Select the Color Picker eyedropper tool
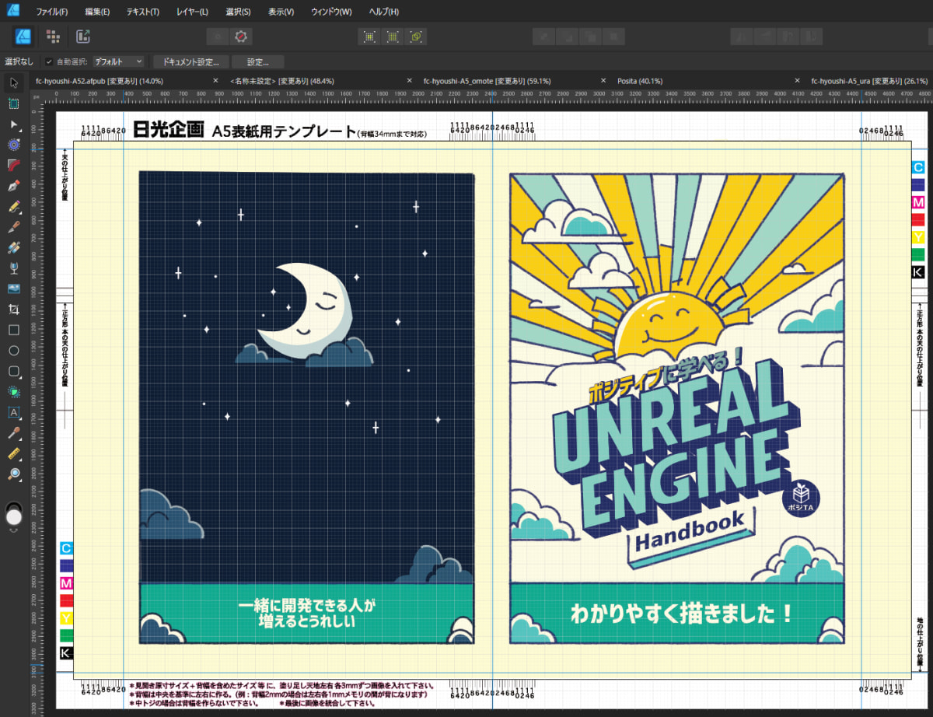The width and height of the screenshot is (933, 717). point(13,433)
